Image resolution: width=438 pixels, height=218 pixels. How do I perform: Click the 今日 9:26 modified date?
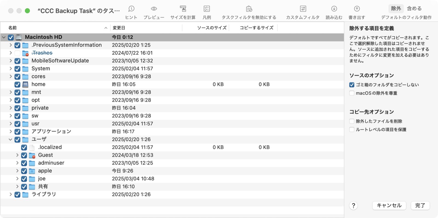coord(122,171)
